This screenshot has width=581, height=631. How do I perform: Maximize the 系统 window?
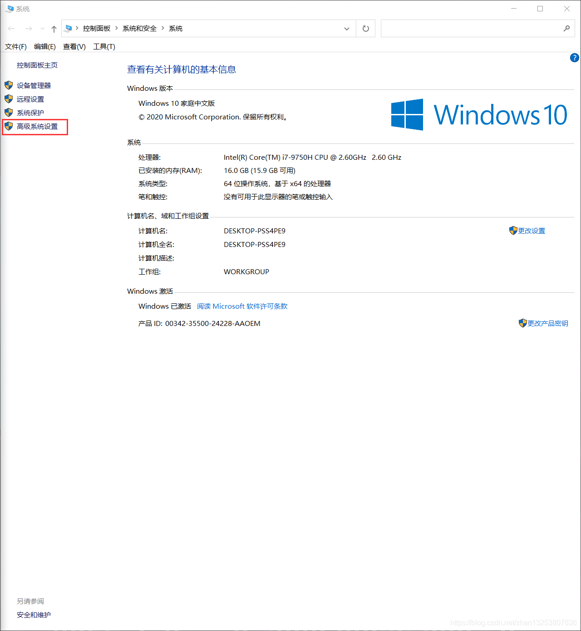point(540,9)
